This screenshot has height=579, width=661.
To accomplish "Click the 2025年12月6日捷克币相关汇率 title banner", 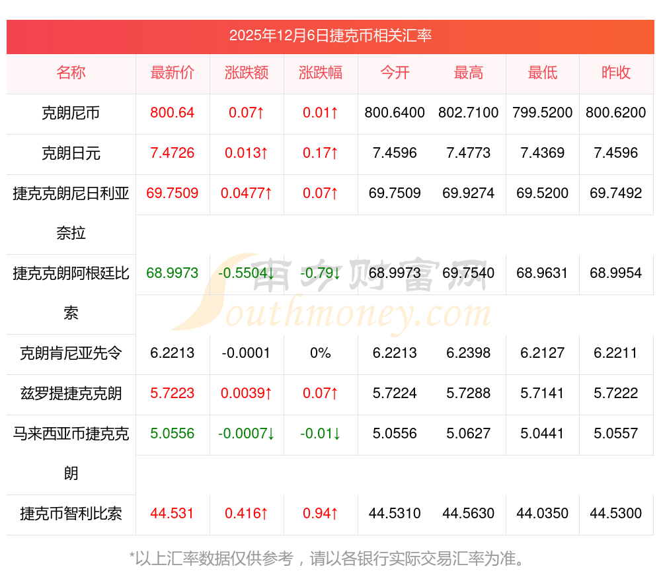I will click(x=330, y=36).
